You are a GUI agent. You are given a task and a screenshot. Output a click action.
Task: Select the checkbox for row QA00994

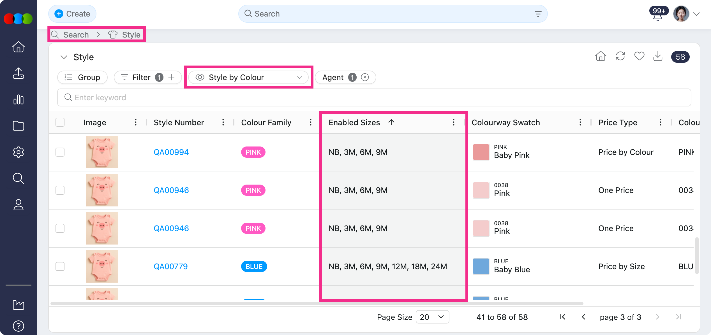tap(60, 152)
